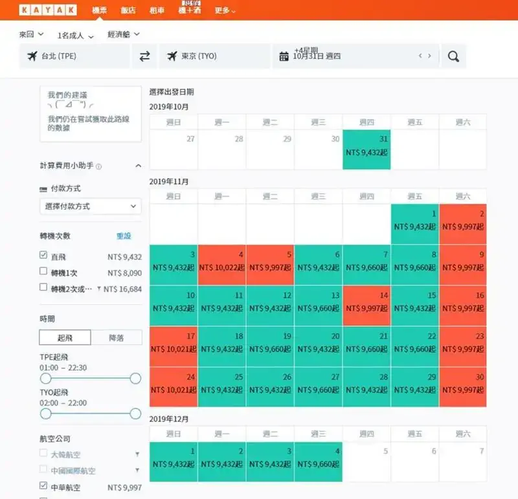
Task: Click the calendar icon in date field
Action: pos(284,56)
